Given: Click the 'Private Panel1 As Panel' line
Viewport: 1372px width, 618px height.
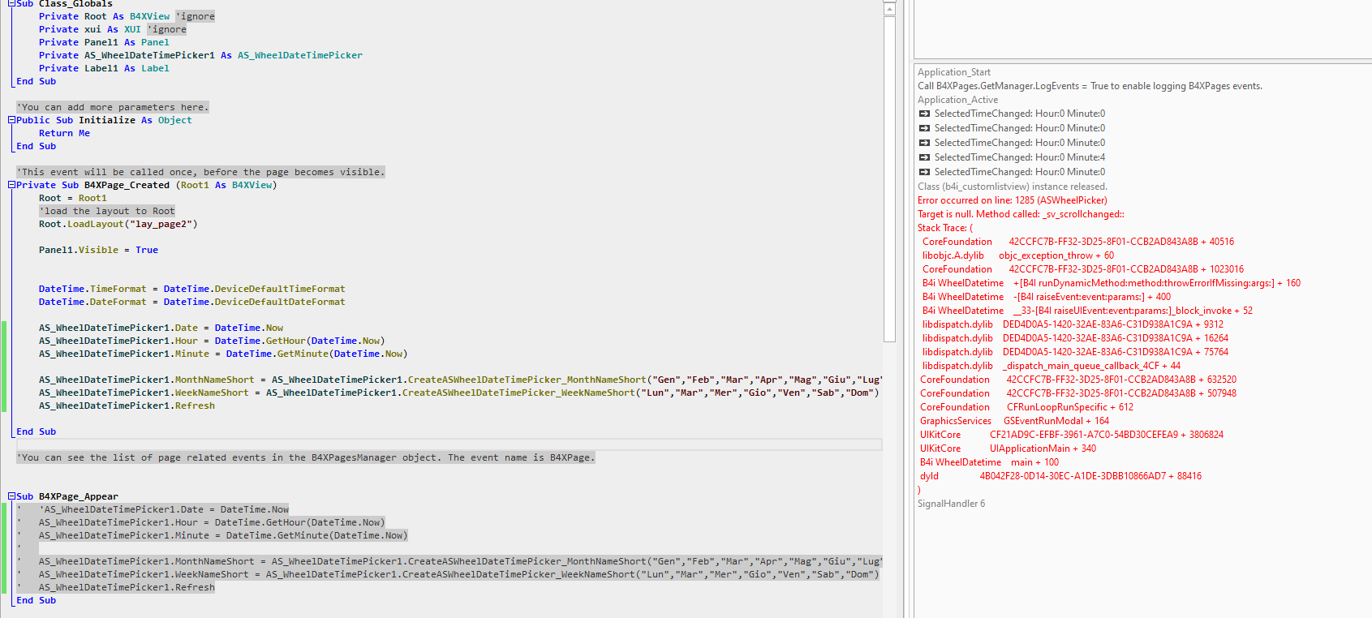Looking at the screenshot, I should point(104,42).
